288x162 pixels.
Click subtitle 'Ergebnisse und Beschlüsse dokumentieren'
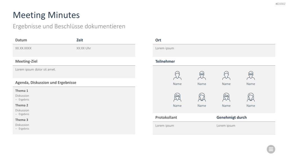coord(69,26)
